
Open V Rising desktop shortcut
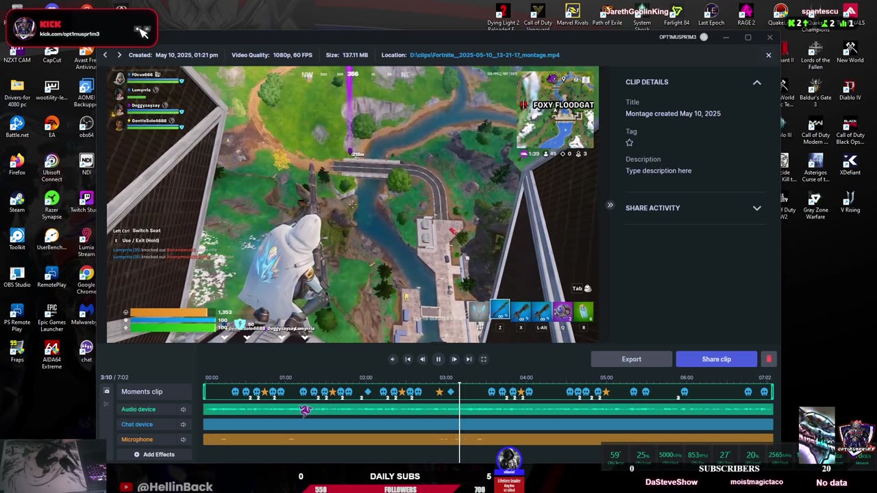coord(850,201)
